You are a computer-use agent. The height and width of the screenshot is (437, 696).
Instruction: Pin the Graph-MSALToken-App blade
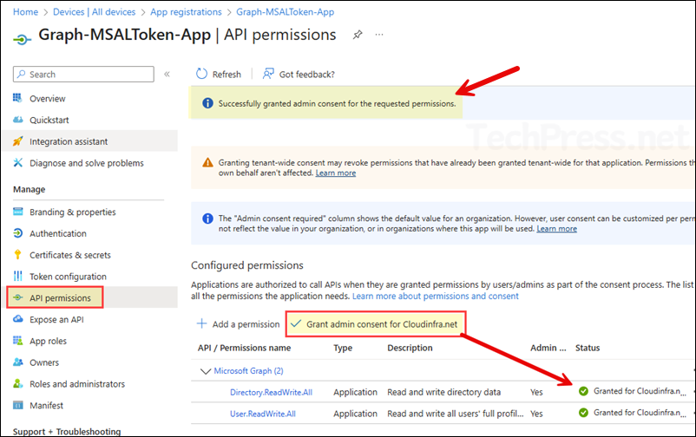click(358, 36)
